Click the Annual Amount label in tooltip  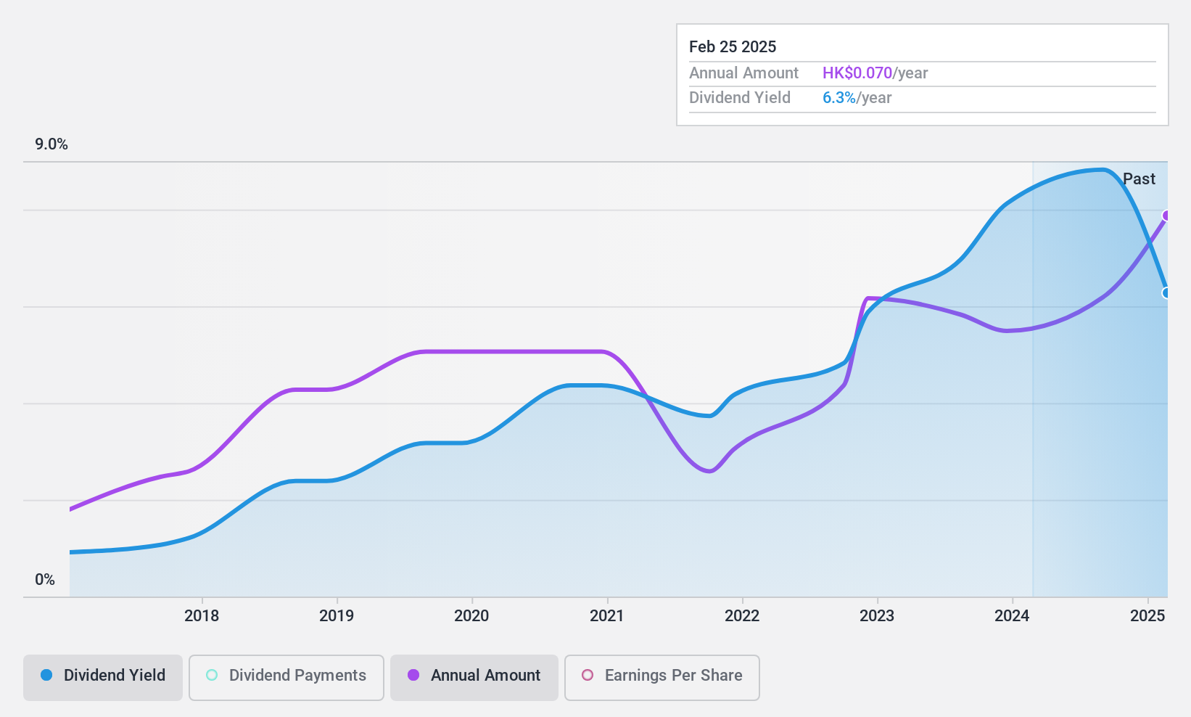pyautogui.click(x=743, y=73)
